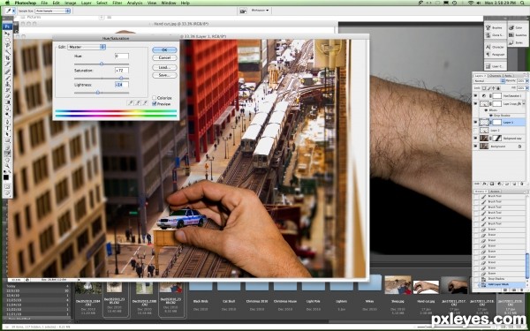Open the Window menu
This screenshot has width=530, height=331.
169,3
